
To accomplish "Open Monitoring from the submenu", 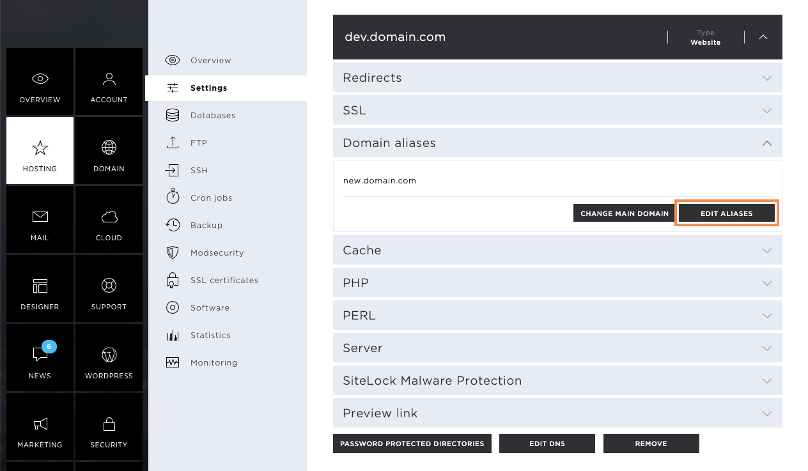I will [x=214, y=362].
